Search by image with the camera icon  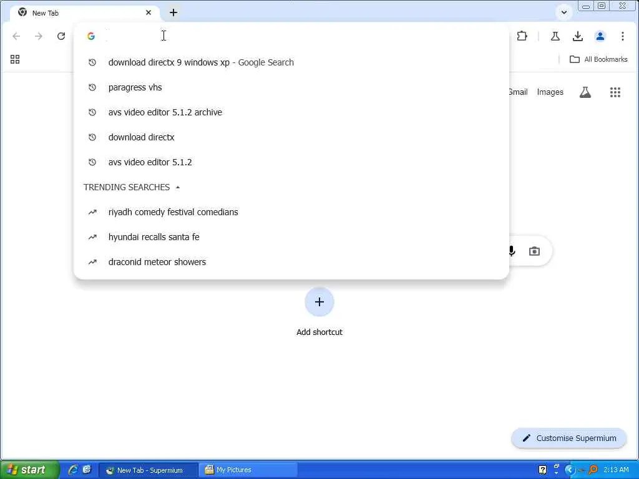tap(534, 251)
